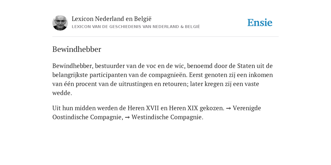The width and height of the screenshot is (331, 165).
Task: Click the author's round profile photo
Action: [60, 23]
